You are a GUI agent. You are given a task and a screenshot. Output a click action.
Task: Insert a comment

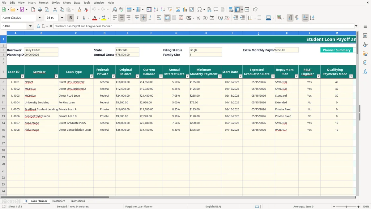pyautogui.click(x=216, y=10)
